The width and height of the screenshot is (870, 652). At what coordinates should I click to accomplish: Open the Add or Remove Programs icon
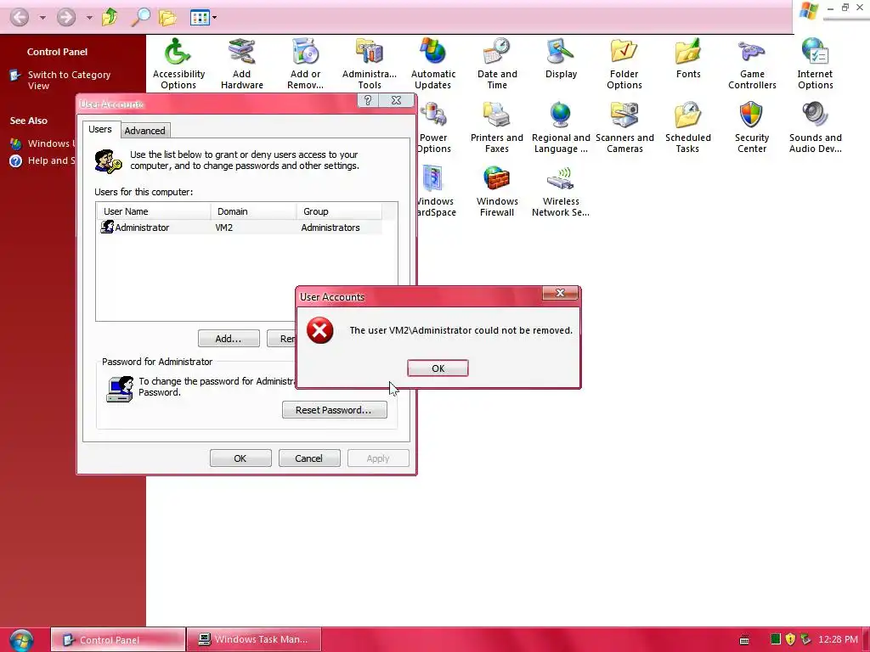coord(305,63)
